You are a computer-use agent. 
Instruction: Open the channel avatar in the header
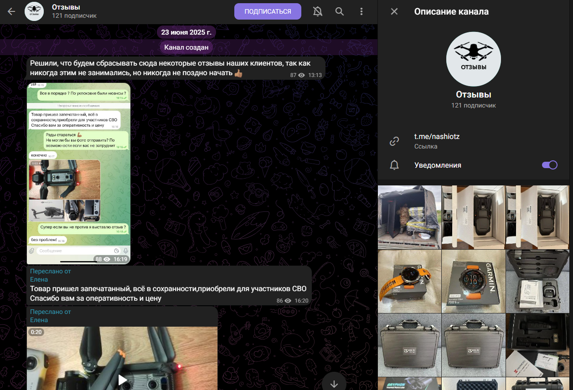[x=34, y=11]
